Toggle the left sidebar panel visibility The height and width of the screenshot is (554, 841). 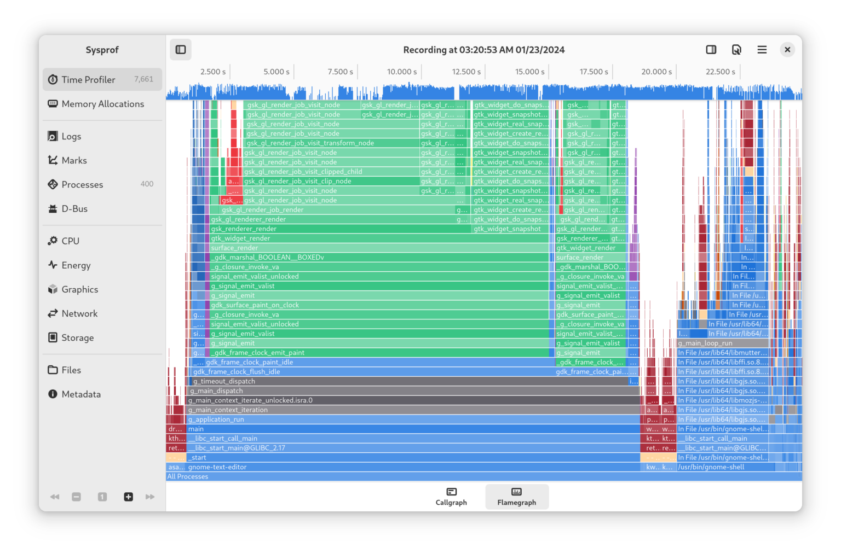[x=180, y=49]
